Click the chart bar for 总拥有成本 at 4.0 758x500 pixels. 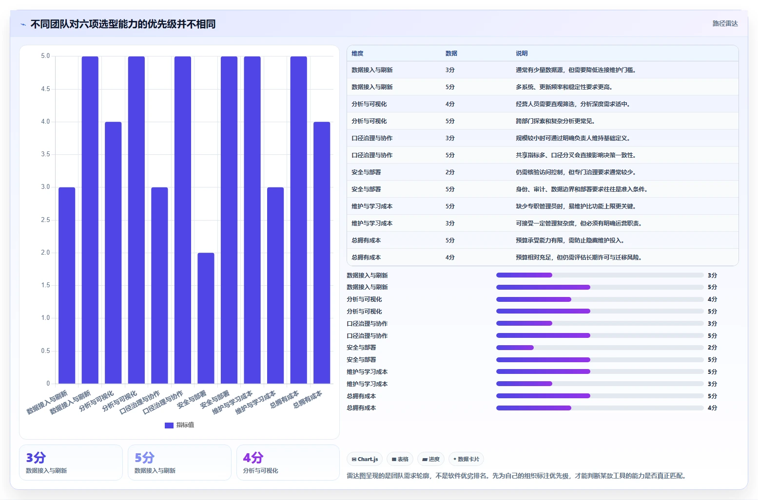(322, 253)
